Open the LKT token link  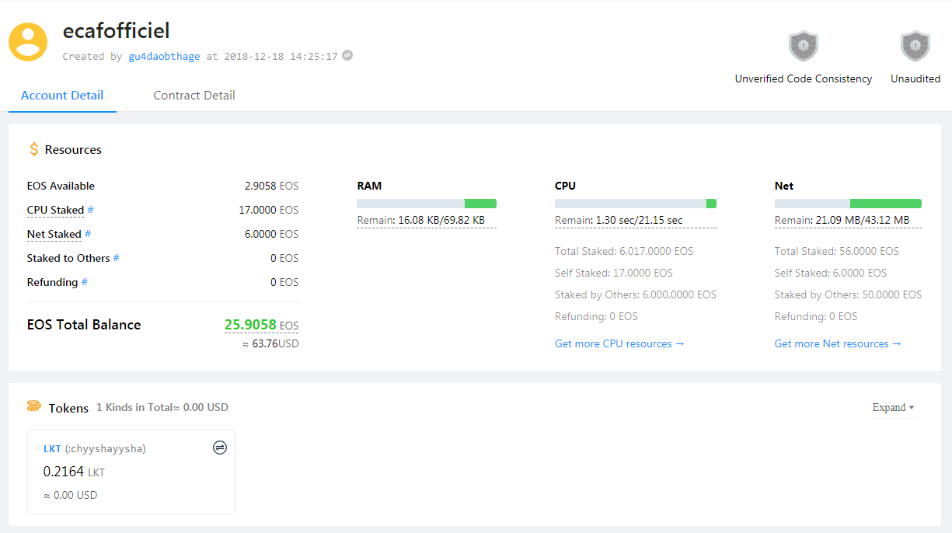(x=52, y=448)
